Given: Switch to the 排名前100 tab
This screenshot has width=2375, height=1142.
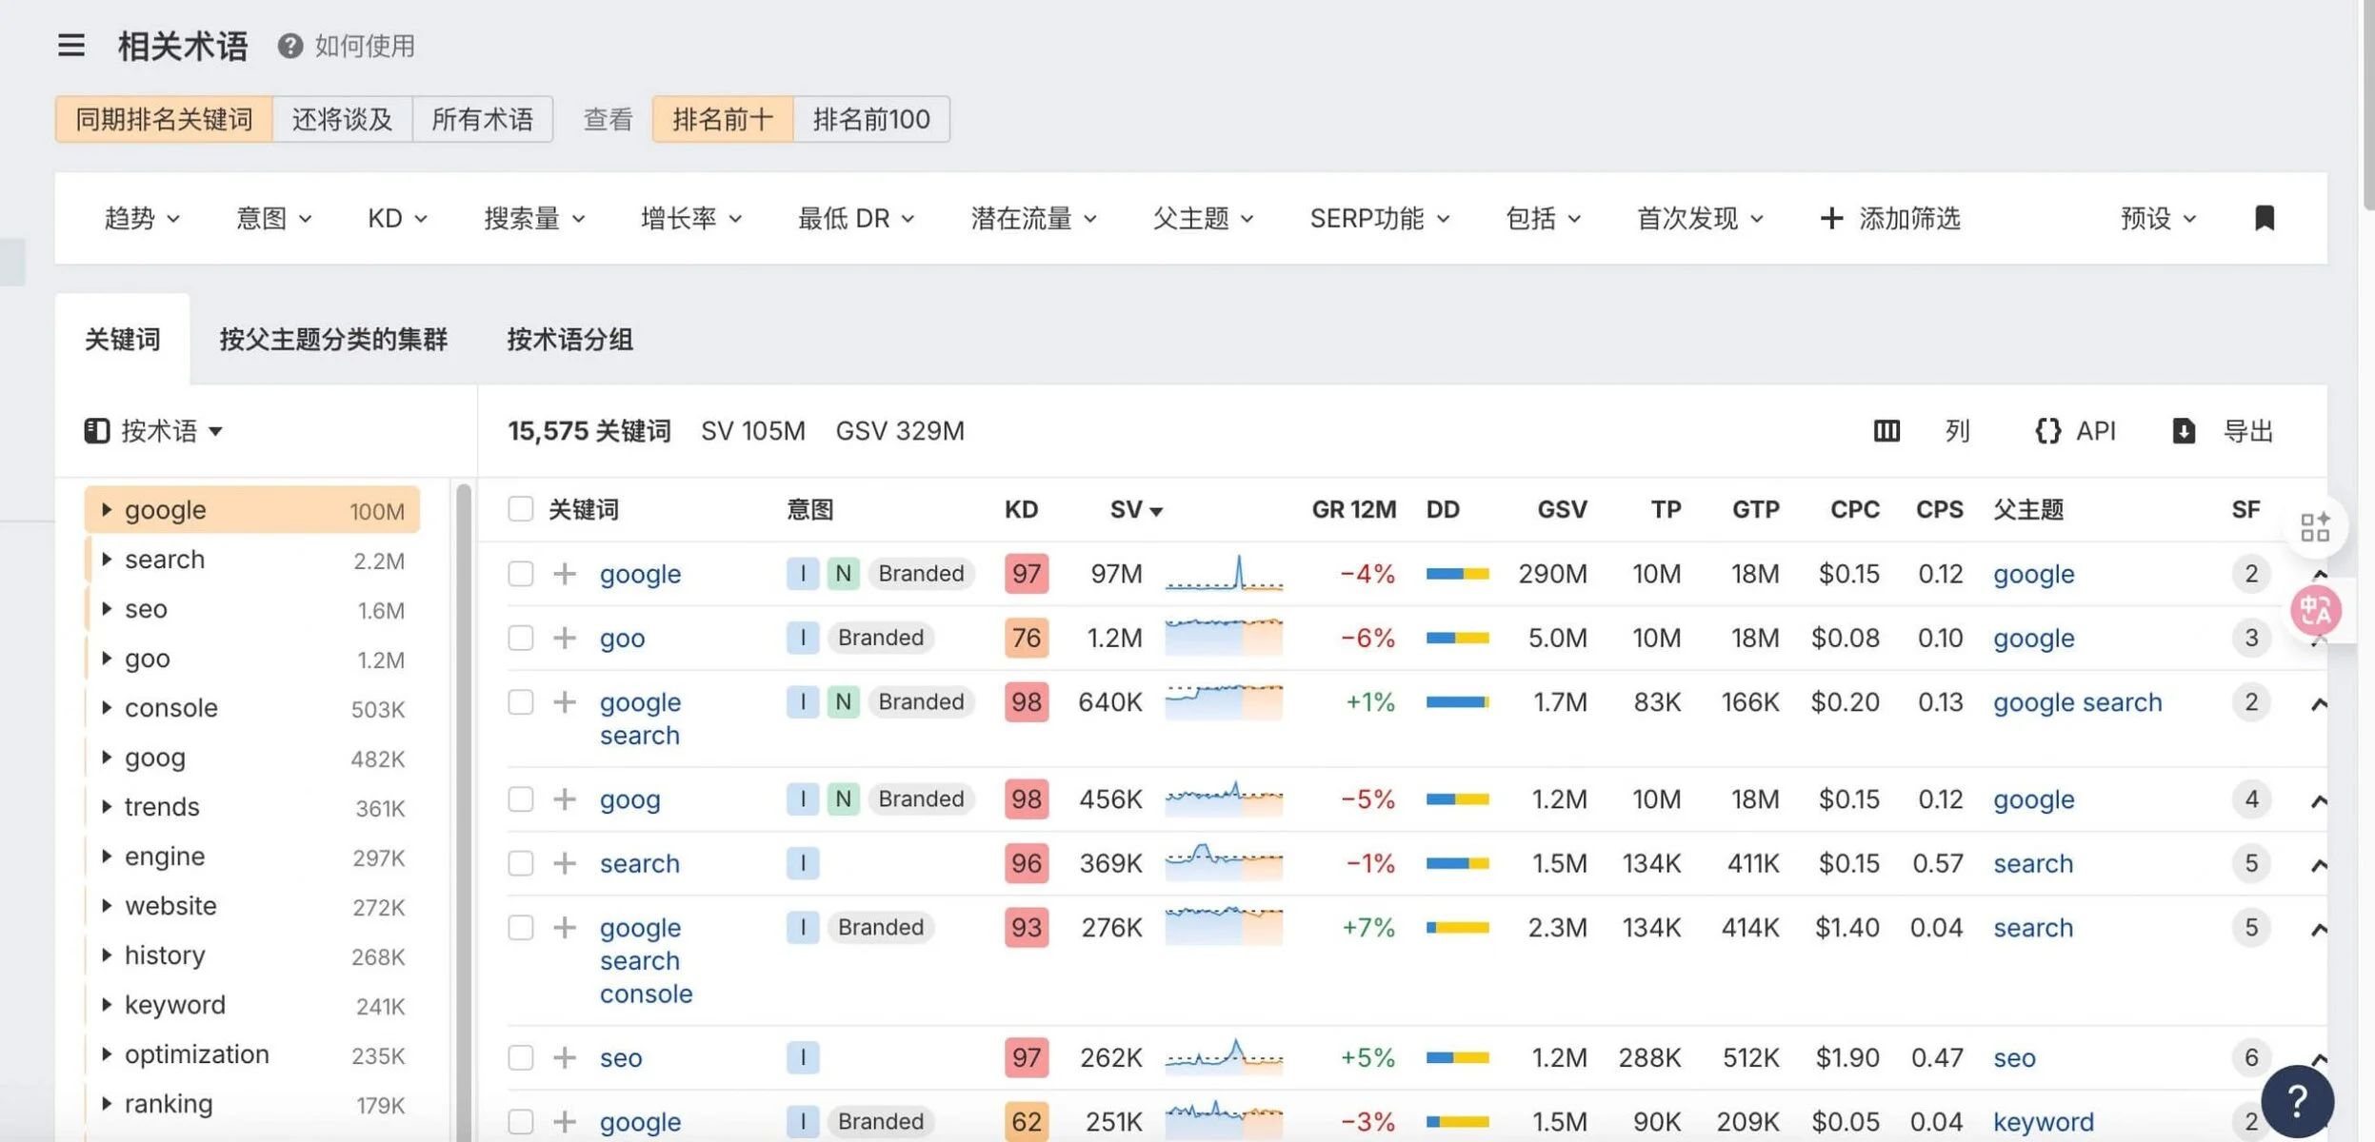Looking at the screenshot, I should 871,119.
